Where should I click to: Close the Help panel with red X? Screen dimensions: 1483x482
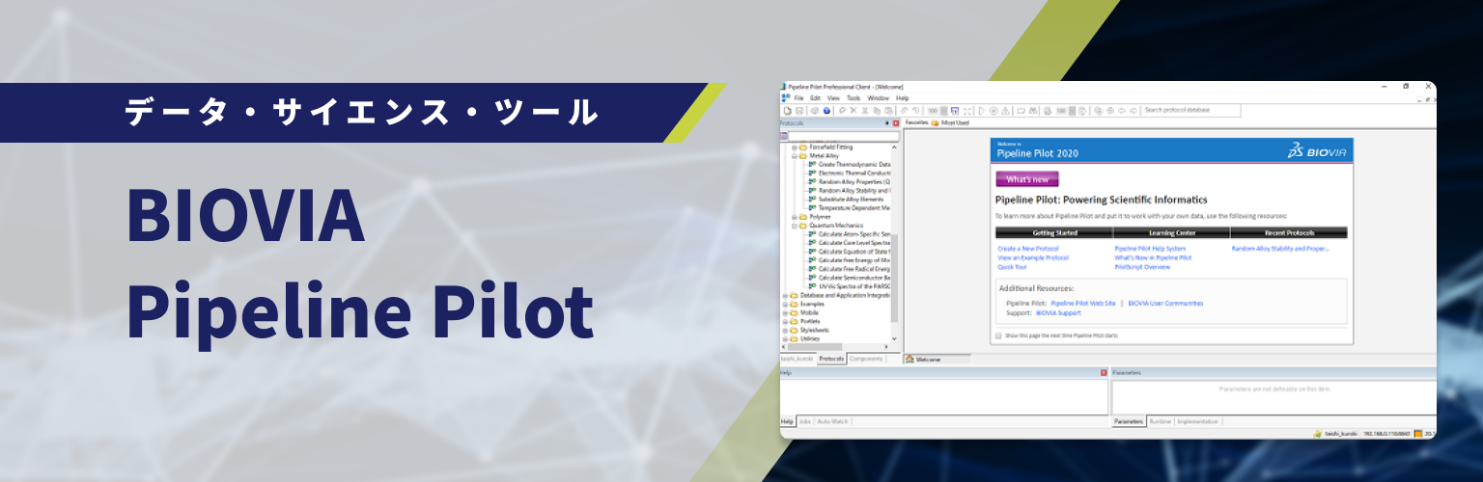pyautogui.click(x=1105, y=372)
